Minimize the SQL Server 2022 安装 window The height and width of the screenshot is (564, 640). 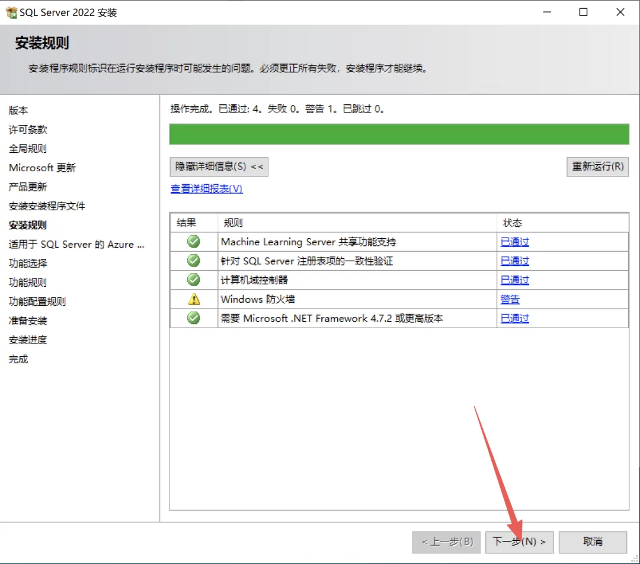point(548,12)
